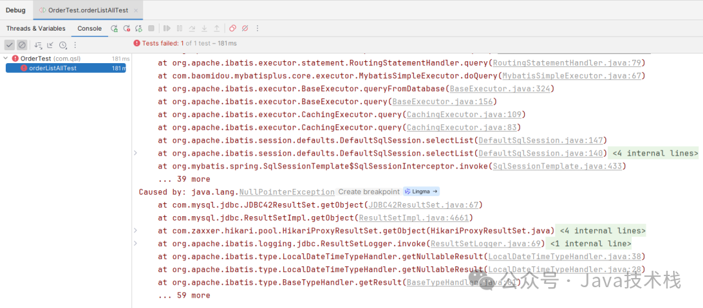Viewport: 703px width, 308px height.
Task: Click the red failure icon beside orderListAllTest
Action: 24,68
